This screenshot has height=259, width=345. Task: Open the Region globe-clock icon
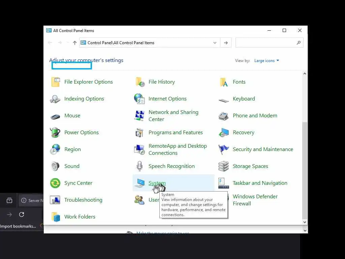tap(55, 149)
